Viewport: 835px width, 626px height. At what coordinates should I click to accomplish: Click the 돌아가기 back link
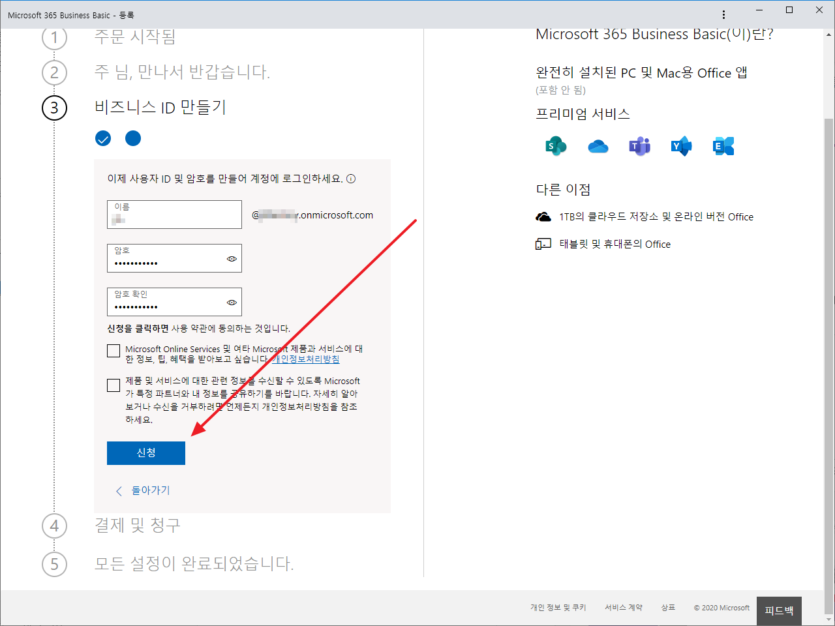tap(151, 490)
